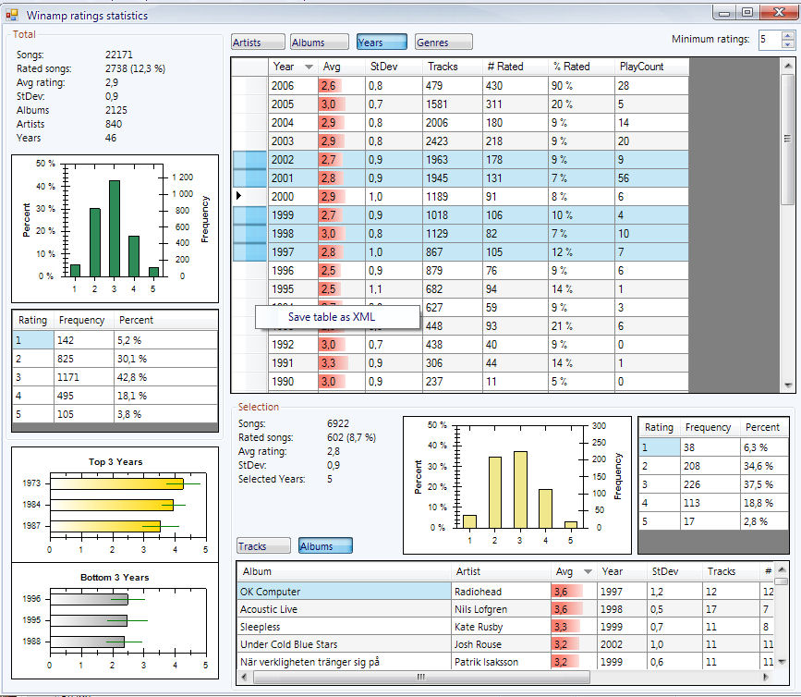Screen dimensions: 801x697
Task: Click frequency 825 in the Total ratings table
Action: [84, 359]
